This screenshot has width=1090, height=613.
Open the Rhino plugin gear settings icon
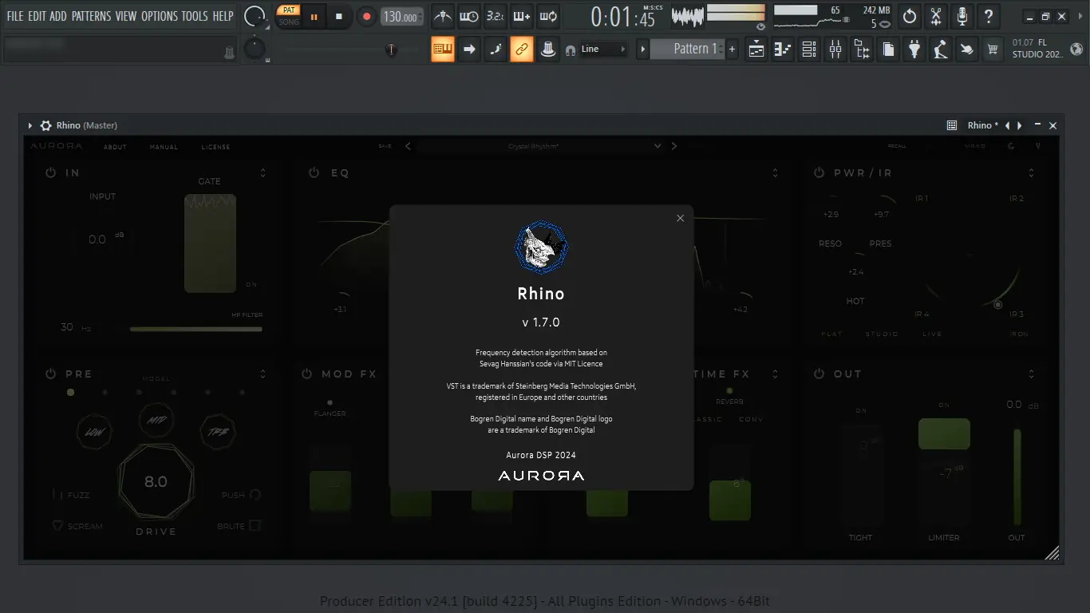click(x=45, y=125)
